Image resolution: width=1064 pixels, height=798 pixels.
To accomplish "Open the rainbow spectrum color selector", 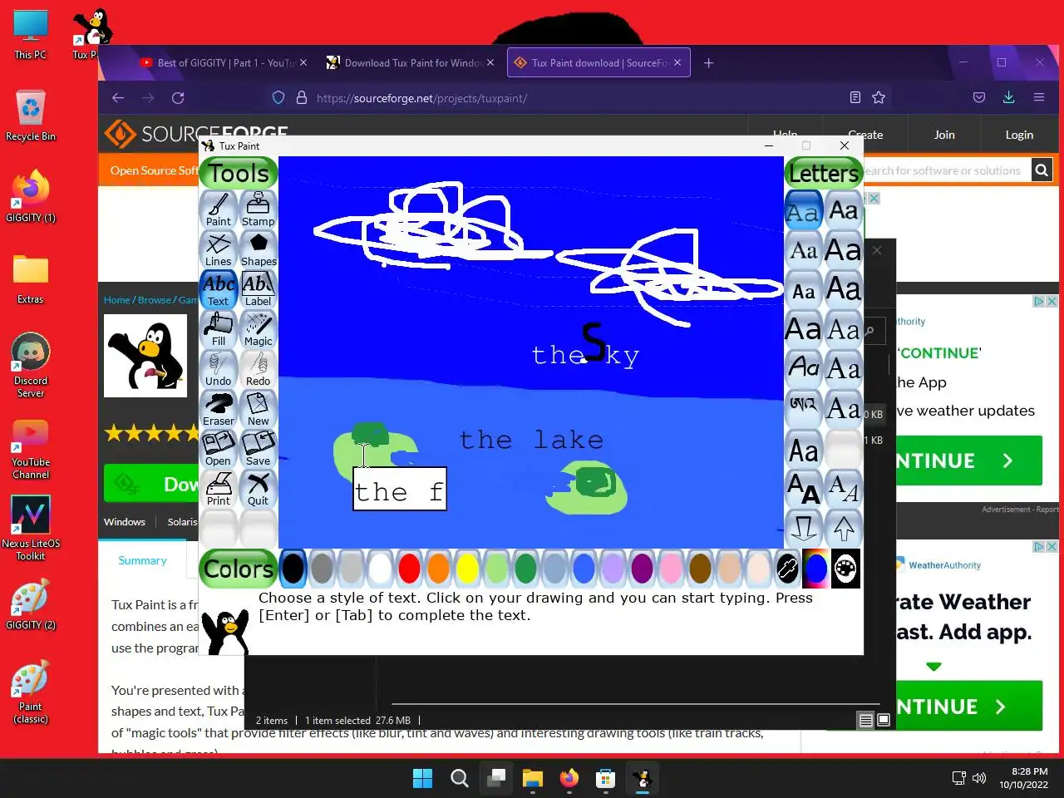I will pyautogui.click(x=816, y=569).
